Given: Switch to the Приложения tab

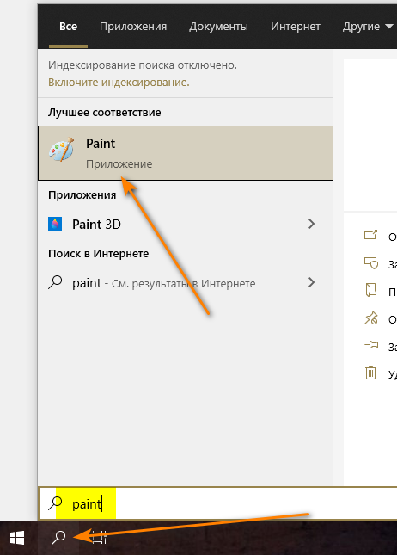Looking at the screenshot, I should [x=133, y=27].
